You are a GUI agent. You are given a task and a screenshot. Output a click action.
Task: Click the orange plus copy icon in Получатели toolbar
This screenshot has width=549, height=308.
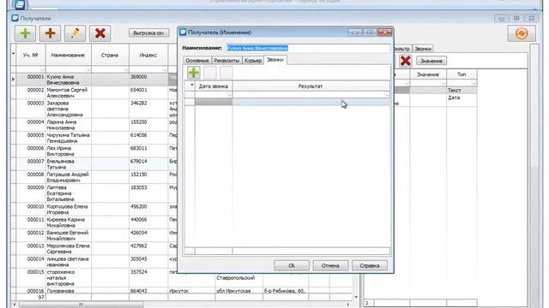click(x=50, y=33)
